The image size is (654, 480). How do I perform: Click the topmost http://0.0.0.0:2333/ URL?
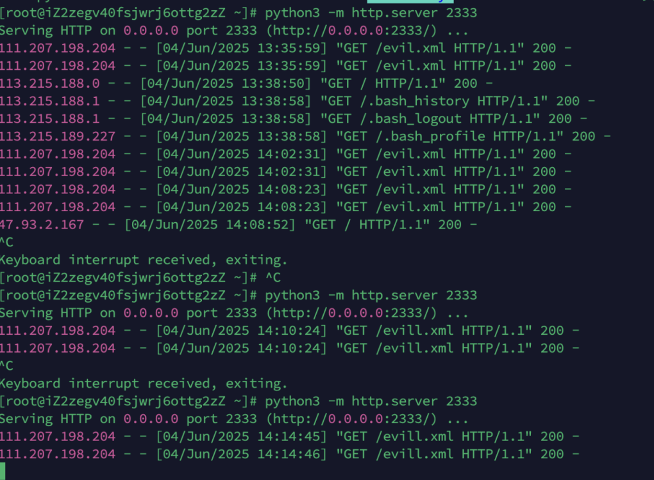pyautogui.click(x=351, y=31)
